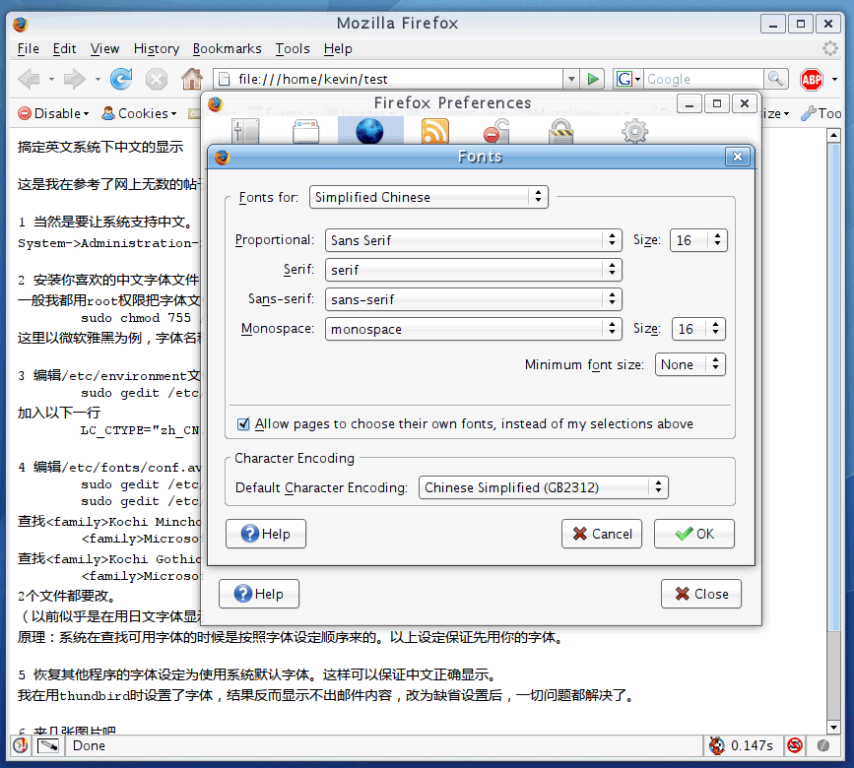Screen dimensions: 854x768
Task: Open the Tabs preferences pane icon
Action: click(305, 131)
